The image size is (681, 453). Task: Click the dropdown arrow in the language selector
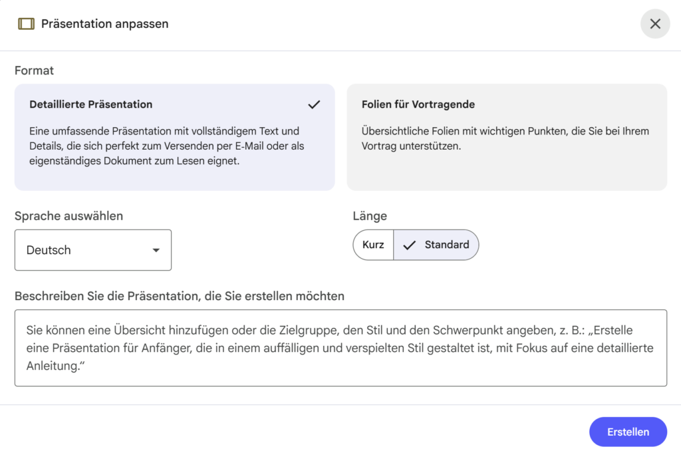tap(157, 249)
